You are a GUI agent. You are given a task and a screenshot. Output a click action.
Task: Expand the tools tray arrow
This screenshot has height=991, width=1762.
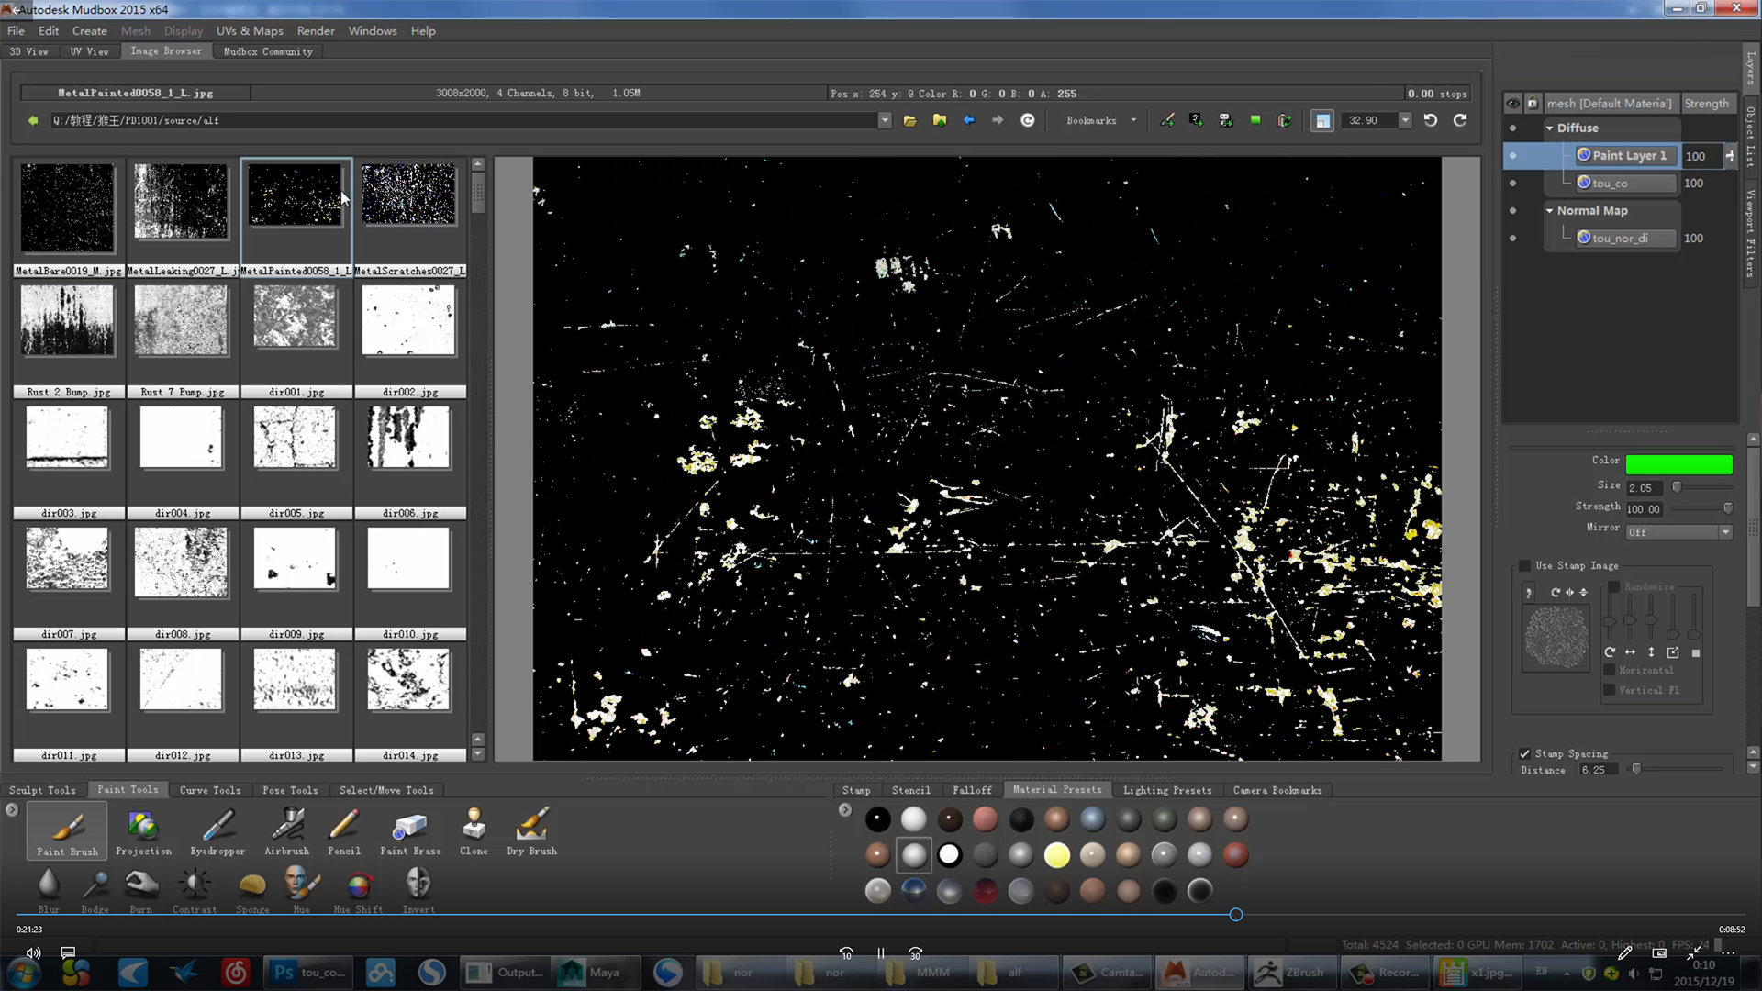tap(12, 810)
